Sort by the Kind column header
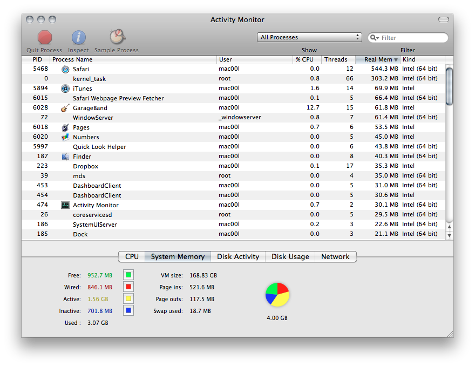Viewport: 475px width, 367px height. [x=423, y=59]
